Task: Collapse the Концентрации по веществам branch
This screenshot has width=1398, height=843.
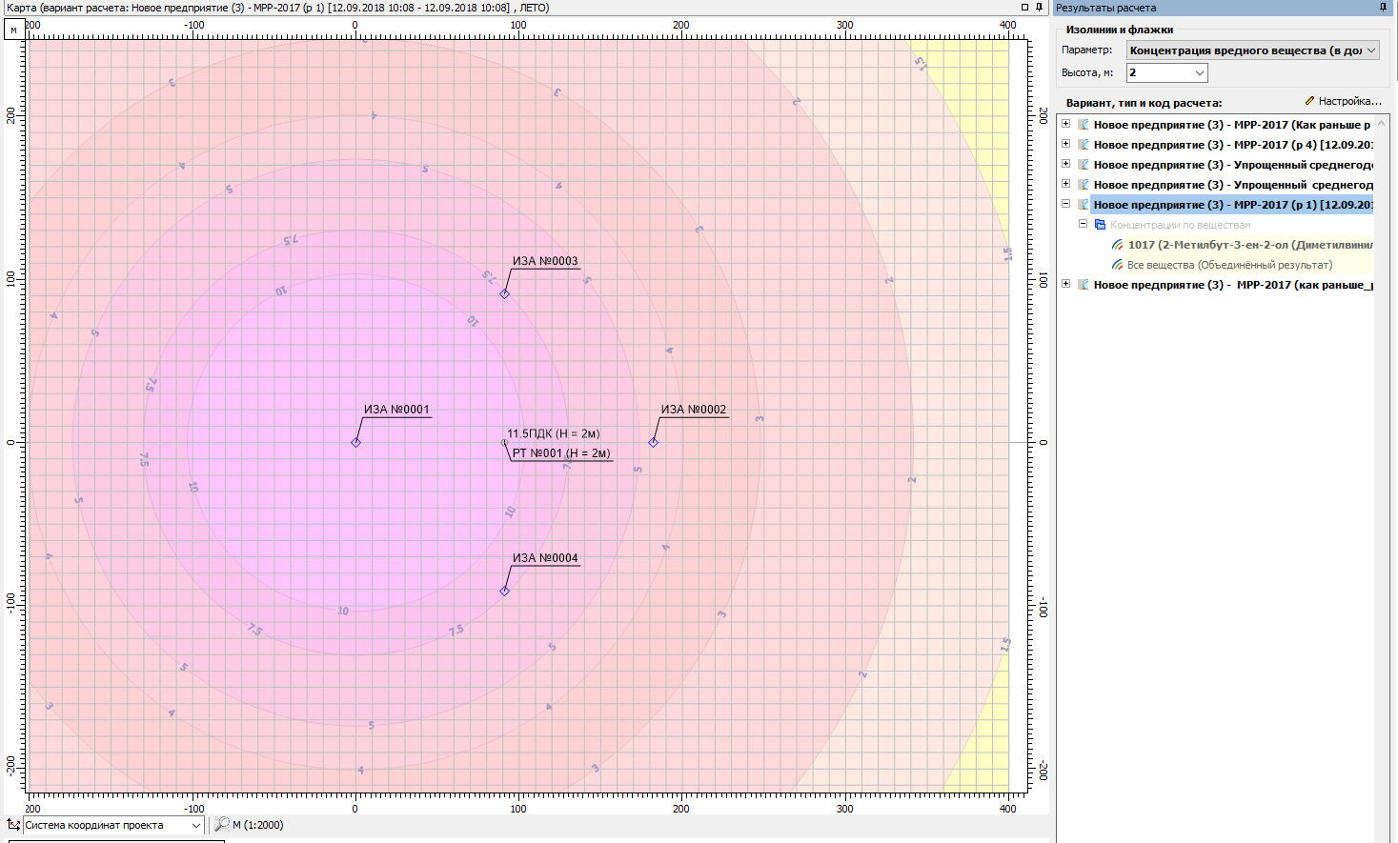Action: click(x=1083, y=224)
